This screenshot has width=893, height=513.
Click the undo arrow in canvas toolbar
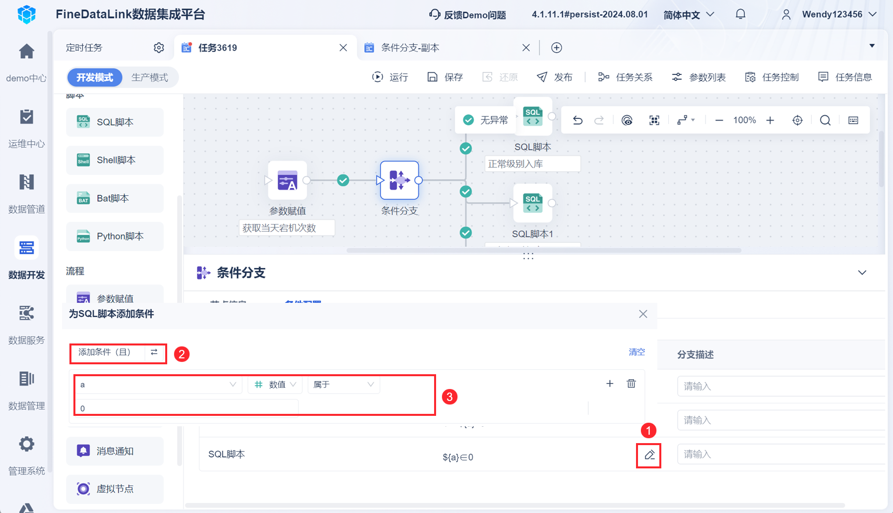click(x=577, y=120)
